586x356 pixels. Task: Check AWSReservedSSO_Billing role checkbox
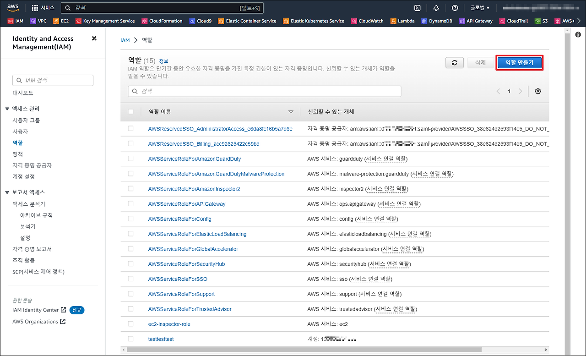tap(131, 143)
